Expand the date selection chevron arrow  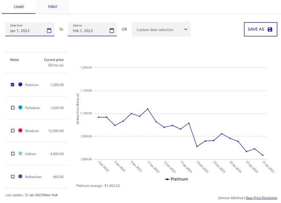point(186,30)
